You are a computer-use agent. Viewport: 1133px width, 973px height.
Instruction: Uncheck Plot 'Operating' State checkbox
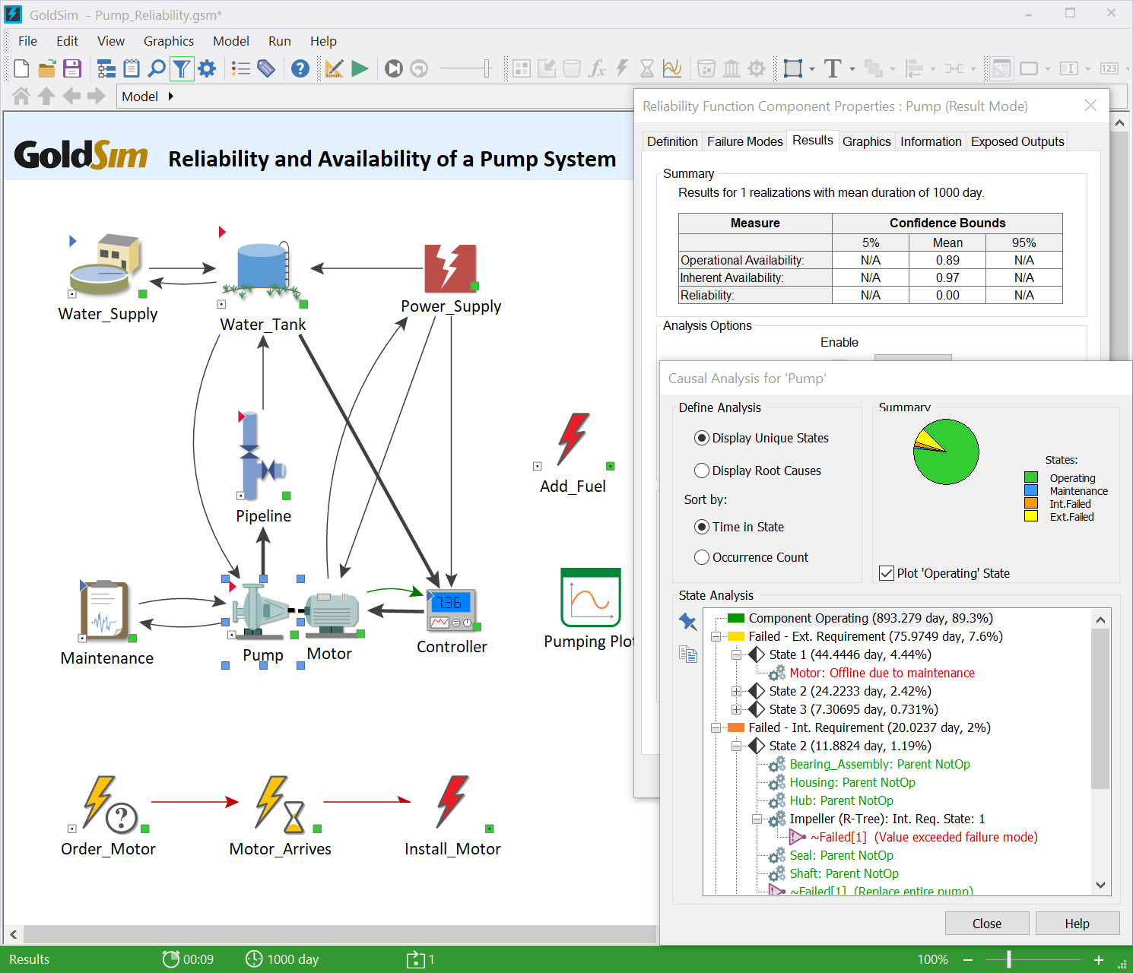(x=886, y=573)
